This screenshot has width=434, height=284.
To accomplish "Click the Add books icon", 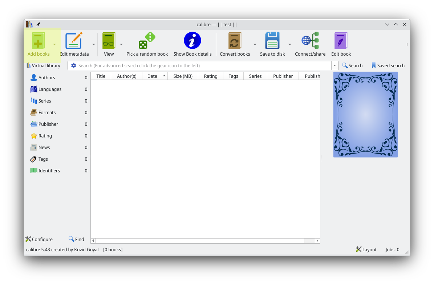I will coord(38,41).
